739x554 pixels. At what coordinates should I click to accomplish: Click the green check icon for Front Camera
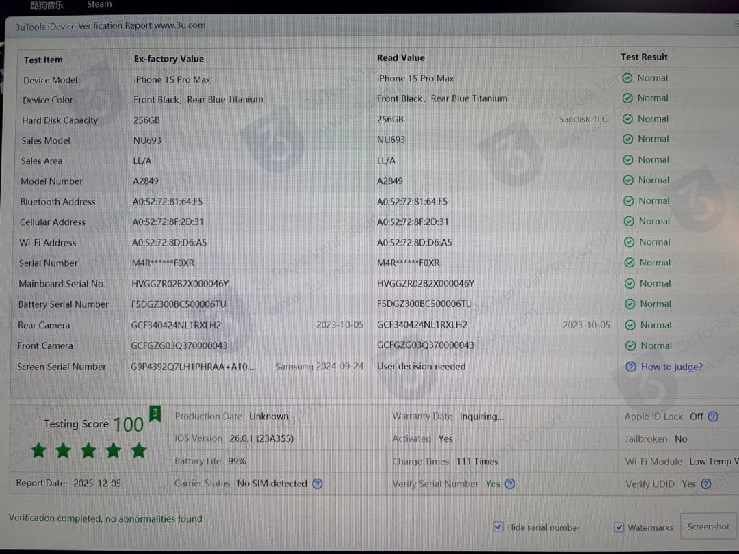coord(631,346)
